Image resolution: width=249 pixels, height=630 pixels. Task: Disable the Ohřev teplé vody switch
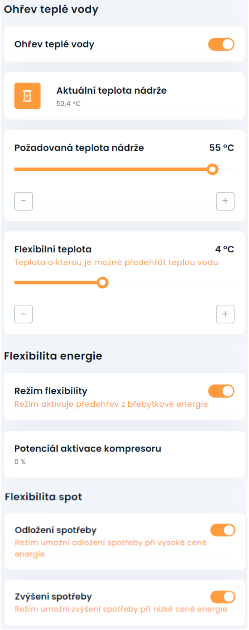coord(221,44)
